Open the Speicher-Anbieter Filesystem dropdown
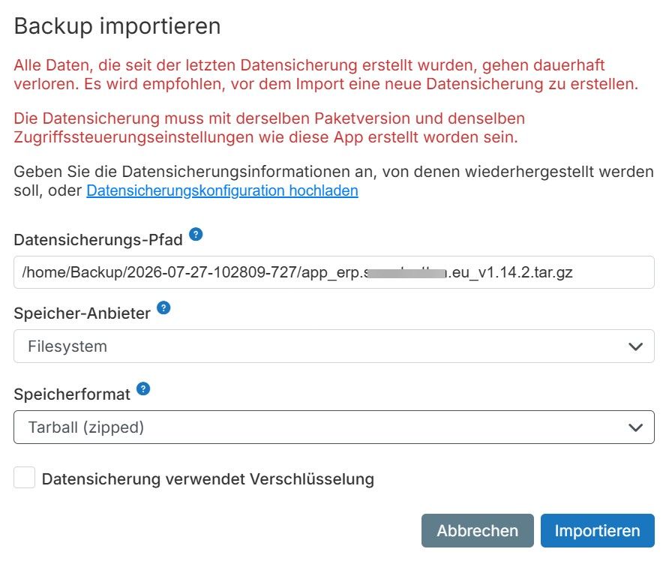 334,346
